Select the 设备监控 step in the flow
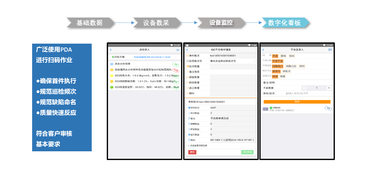This screenshot has width=373, height=181. 221,23
